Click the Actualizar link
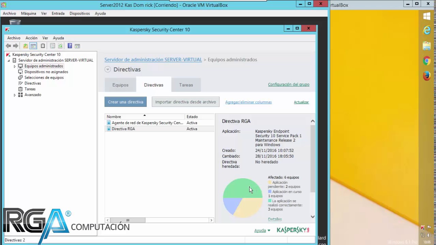Image resolution: width=436 pixels, height=245 pixels. point(301,102)
